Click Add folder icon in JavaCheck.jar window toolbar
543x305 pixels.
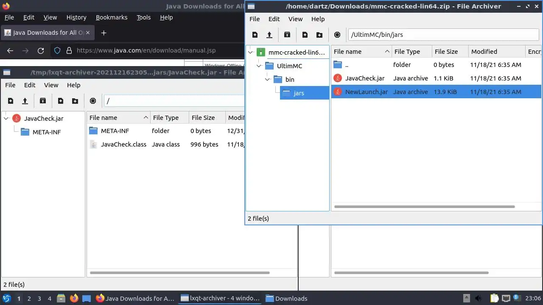pyautogui.click(x=75, y=101)
